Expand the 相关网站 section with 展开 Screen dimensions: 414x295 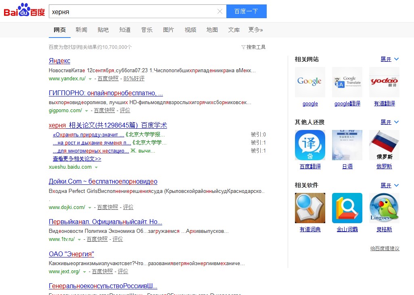click(x=389, y=59)
